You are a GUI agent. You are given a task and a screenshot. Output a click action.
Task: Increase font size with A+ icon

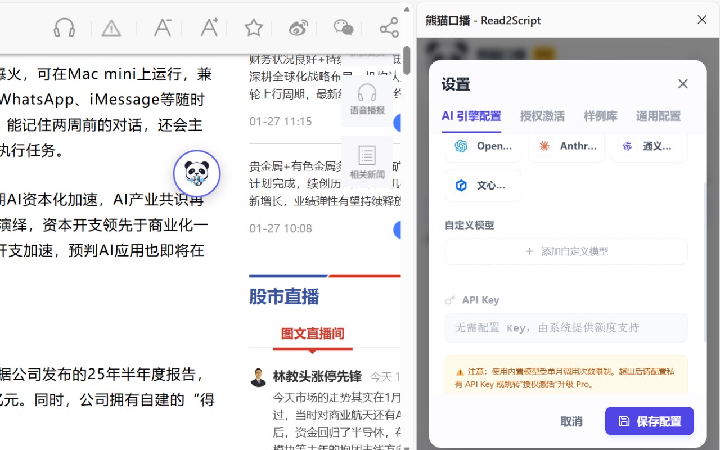coord(209,27)
